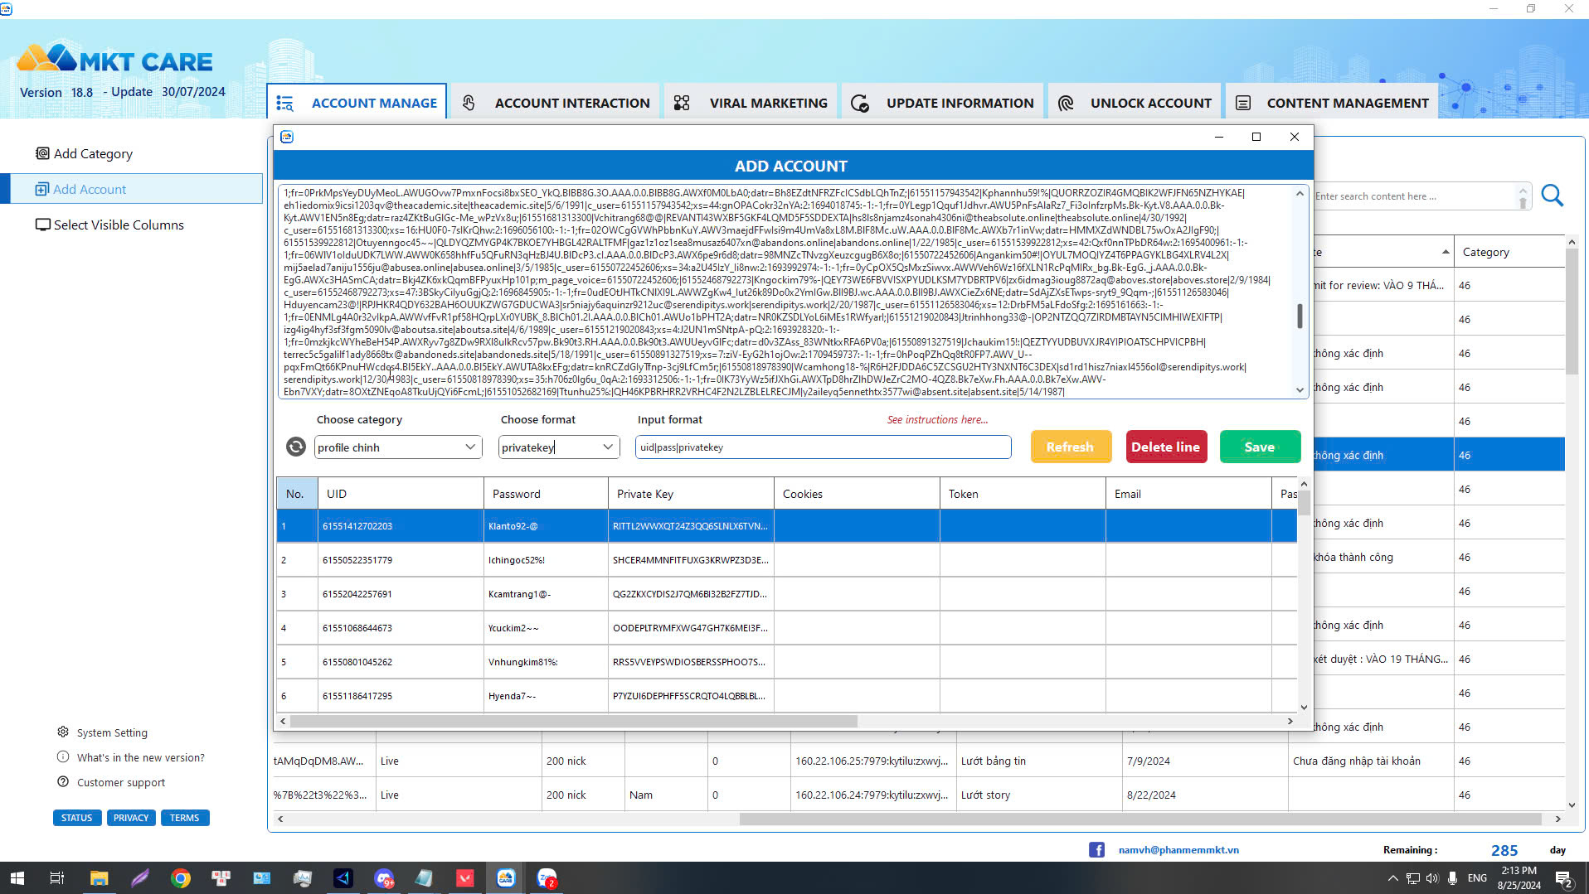Click the Select Visible Columns monitor icon
The image size is (1589, 894).
point(43,225)
